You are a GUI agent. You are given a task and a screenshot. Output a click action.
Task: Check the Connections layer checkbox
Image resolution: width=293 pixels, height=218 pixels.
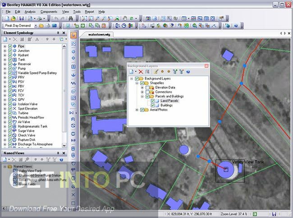pos(147,92)
